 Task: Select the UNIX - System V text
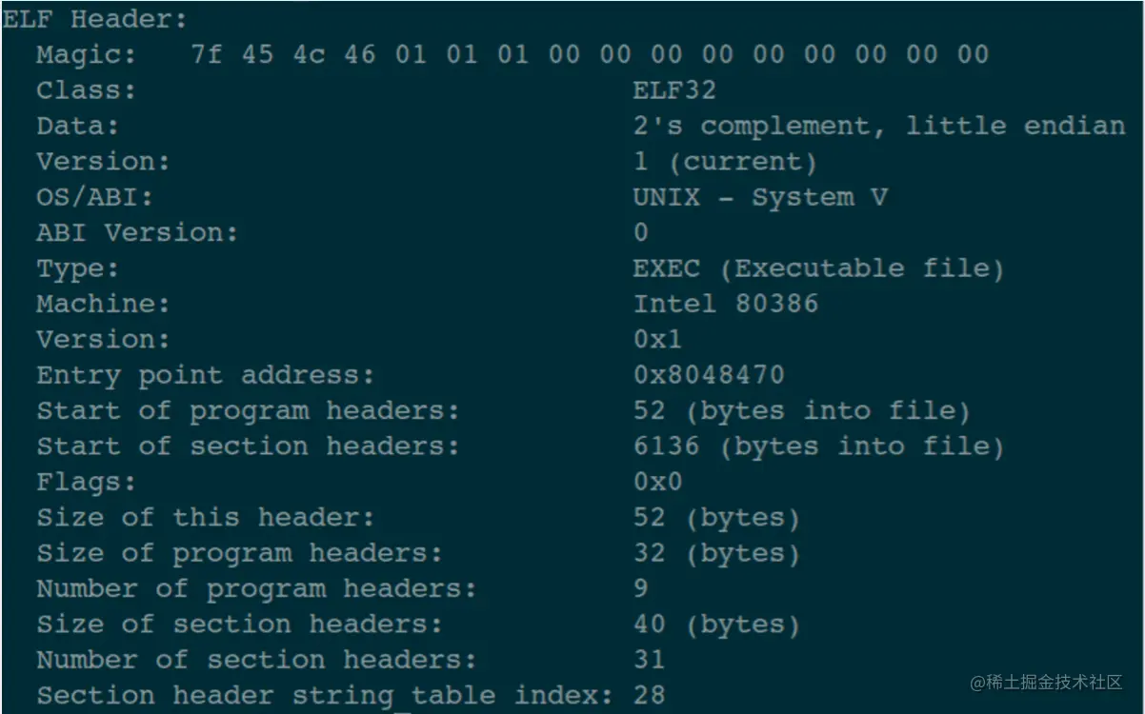point(760,197)
